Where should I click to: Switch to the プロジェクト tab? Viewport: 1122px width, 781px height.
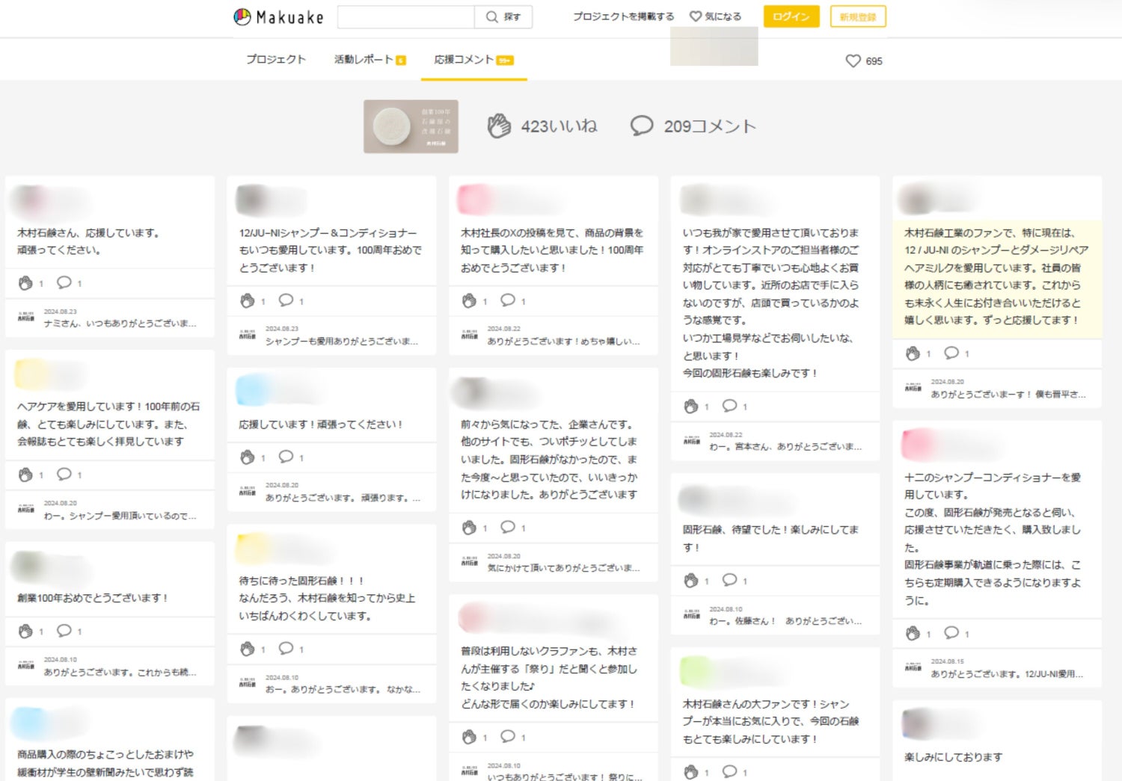click(x=276, y=60)
